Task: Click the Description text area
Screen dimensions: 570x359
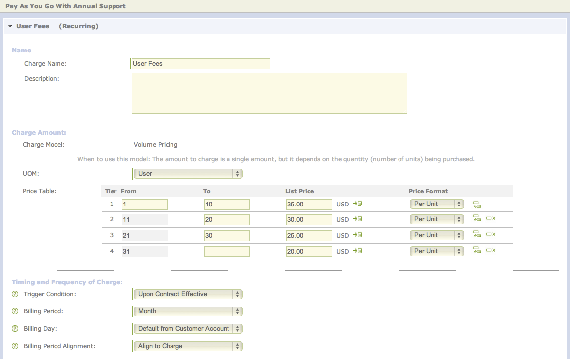Action: (x=269, y=93)
